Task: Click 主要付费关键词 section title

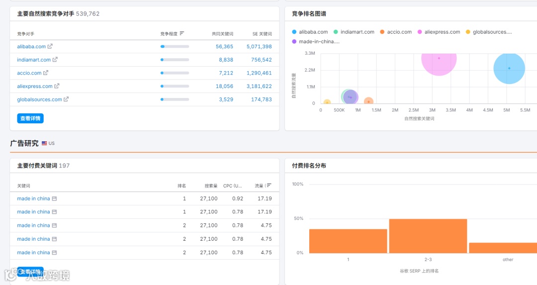Action: pos(37,166)
